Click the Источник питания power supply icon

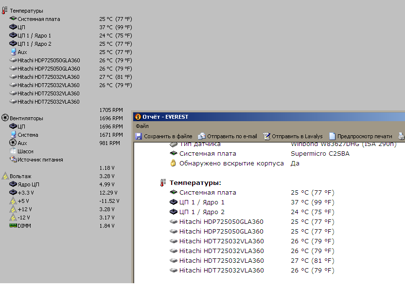13,159
